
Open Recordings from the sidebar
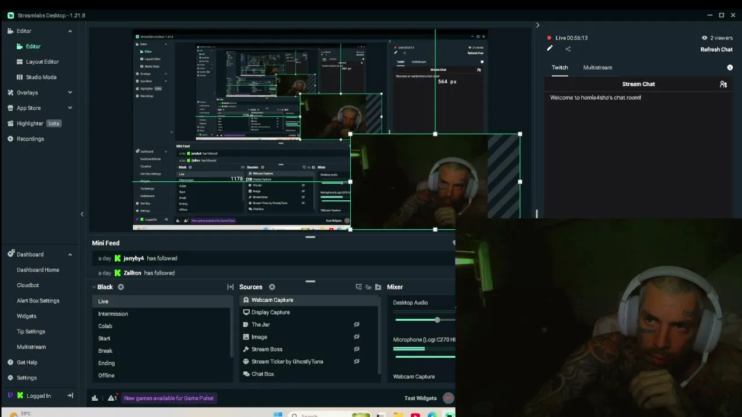pos(30,139)
